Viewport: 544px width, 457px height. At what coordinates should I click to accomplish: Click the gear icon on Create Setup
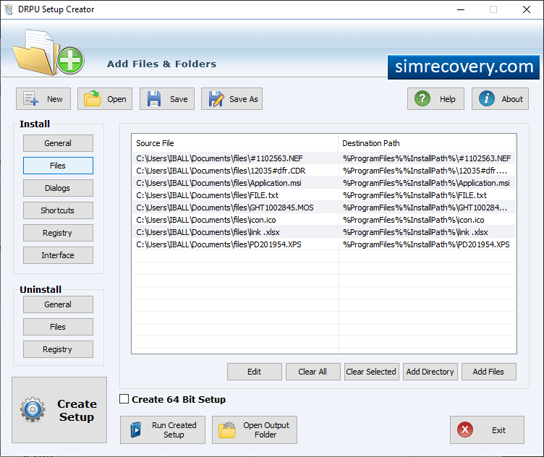coord(33,409)
